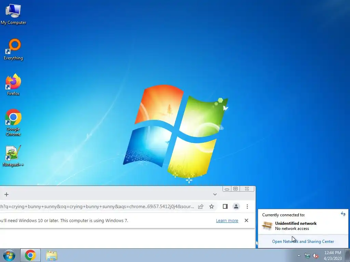This screenshot has height=262, width=350.
Task: Select Unidentified network entry
Action: click(x=303, y=226)
